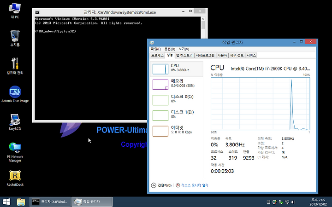The height and width of the screenshot is (207, 332).
Task: Maximize the cmd.exe window
Action: click(x=190, y=11)
